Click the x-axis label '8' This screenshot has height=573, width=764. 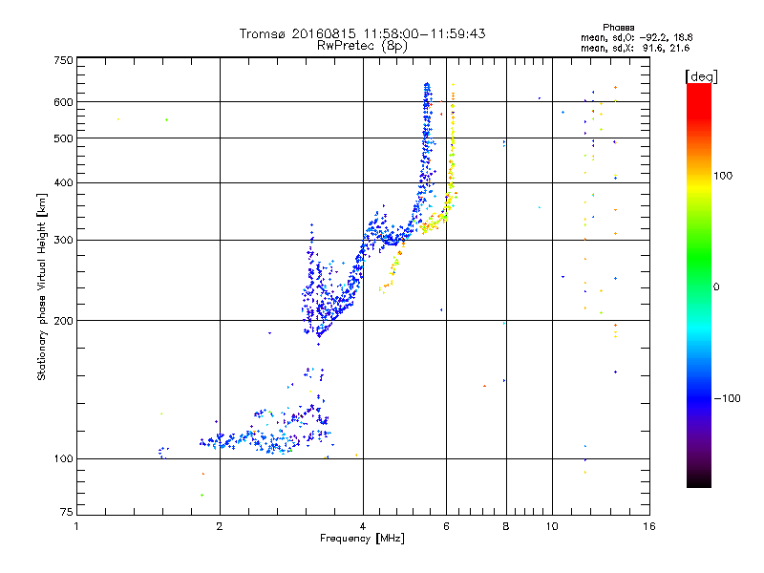506,526
